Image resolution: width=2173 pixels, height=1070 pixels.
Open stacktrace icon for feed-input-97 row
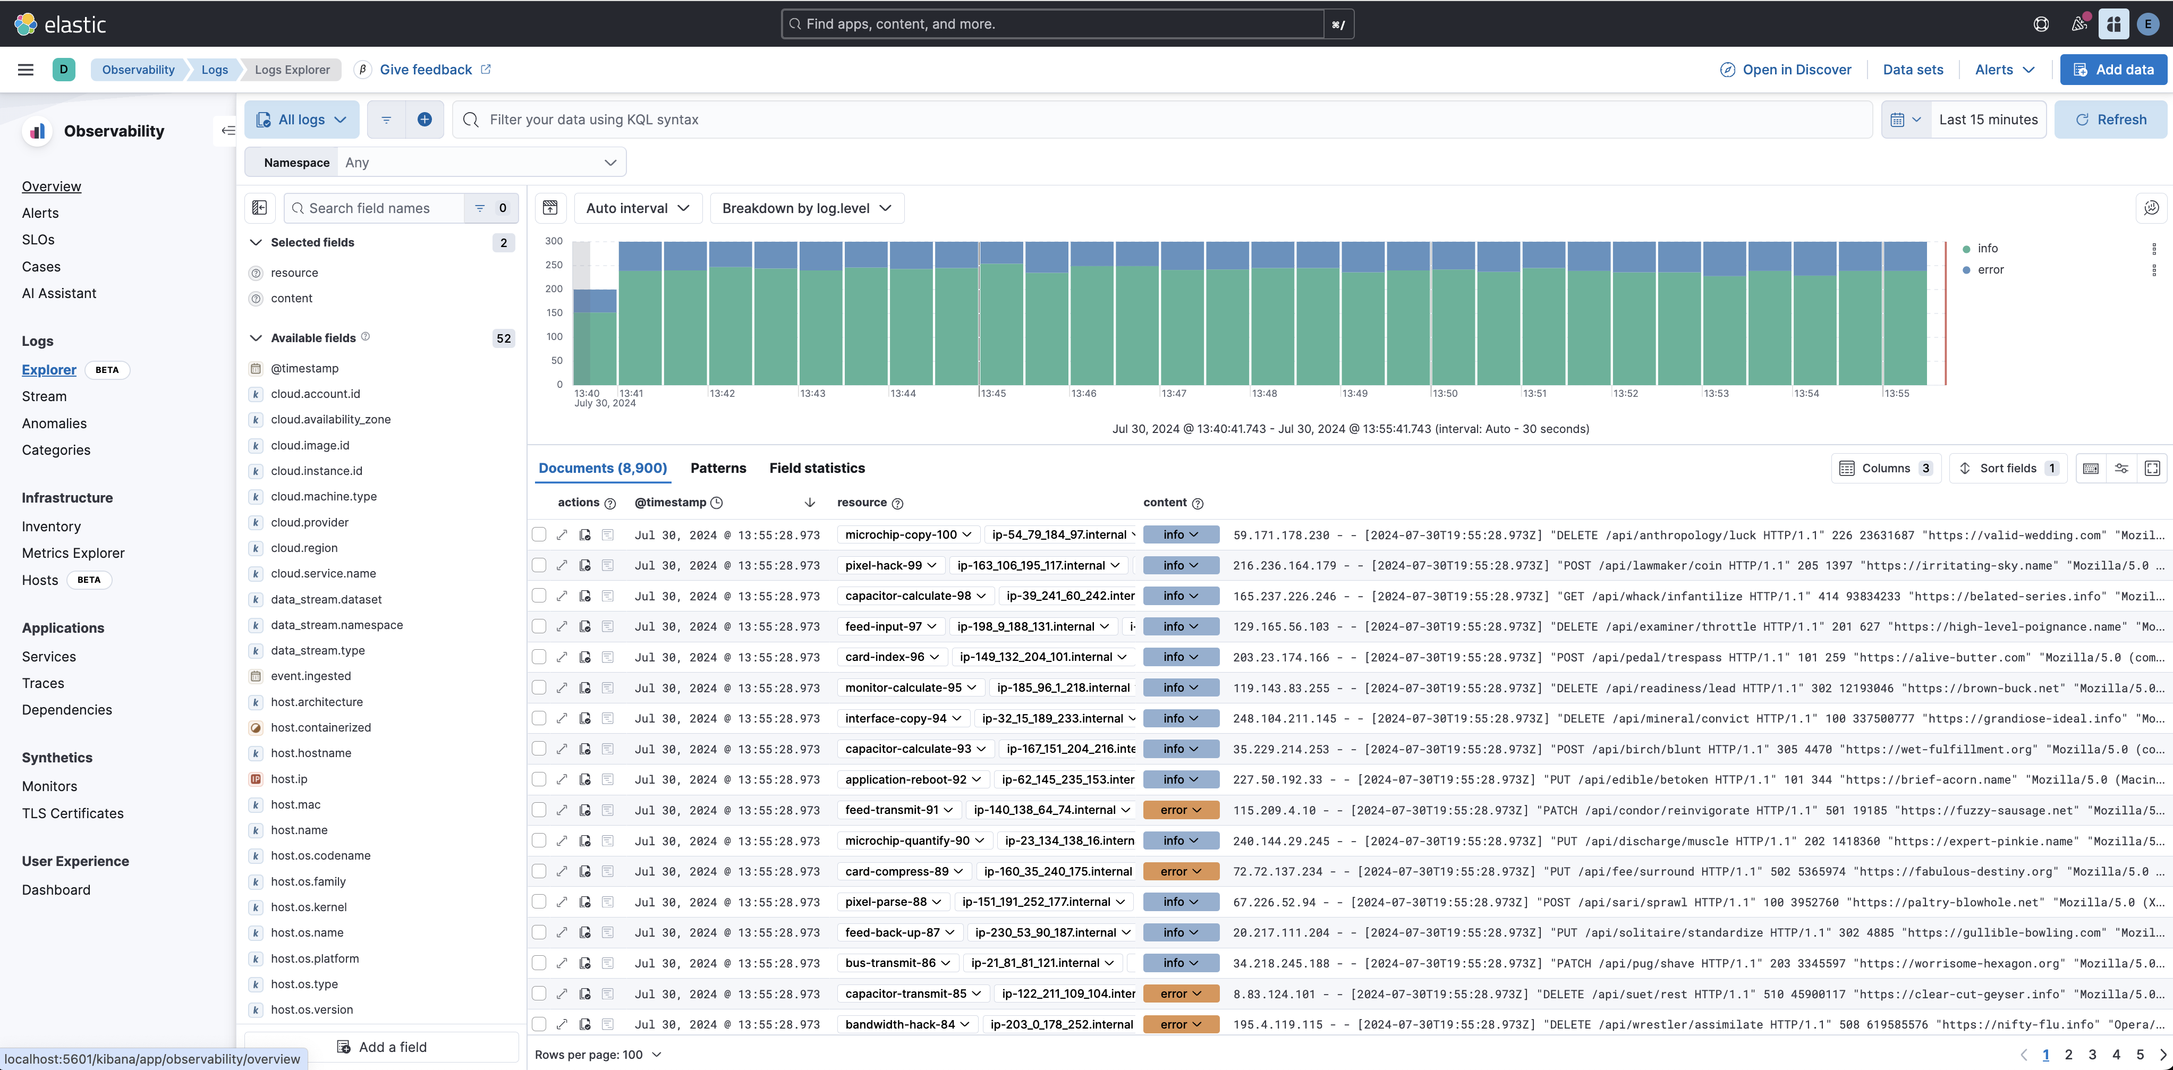[x=607, y=626]
